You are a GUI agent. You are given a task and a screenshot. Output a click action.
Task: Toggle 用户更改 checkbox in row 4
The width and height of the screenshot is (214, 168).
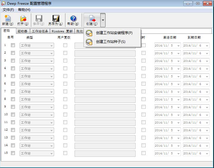pyautogui.click(x=65, y=68)
